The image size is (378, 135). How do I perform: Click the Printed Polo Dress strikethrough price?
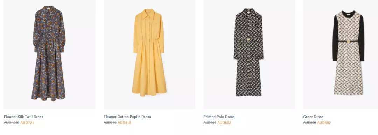pyautogui.click(x=210, y=123)
